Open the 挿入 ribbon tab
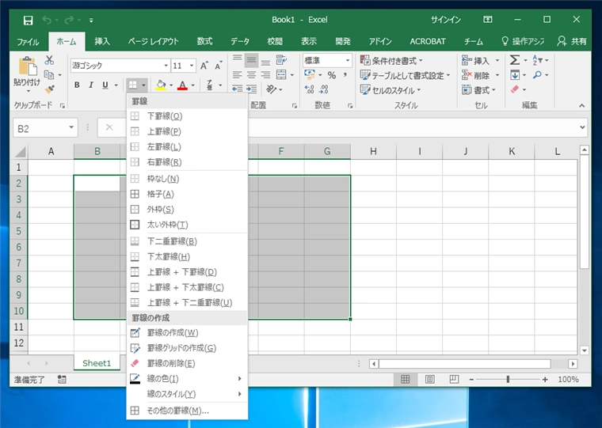The image size is (602, 428). pos(102,41)
